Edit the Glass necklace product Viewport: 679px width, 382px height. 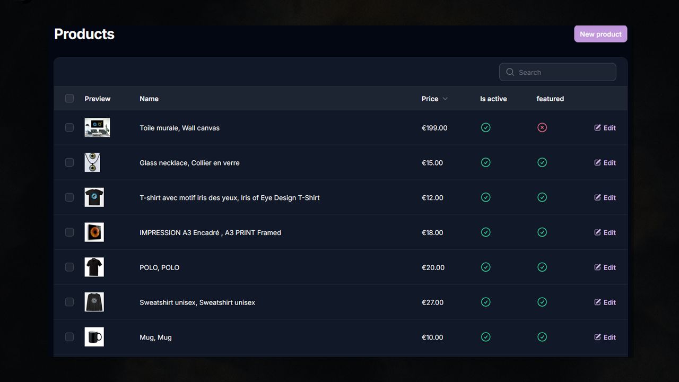[605, 163]
